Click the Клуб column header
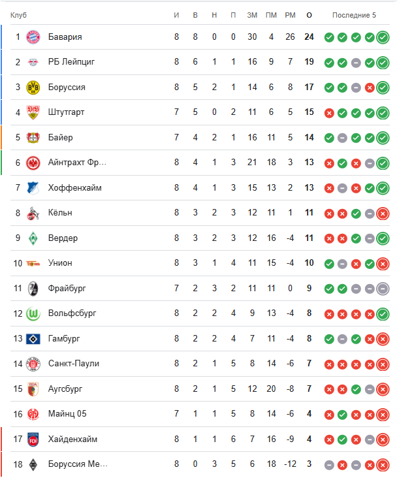The width and height of the screenshot is (397, 478). [x=19, y=15]
